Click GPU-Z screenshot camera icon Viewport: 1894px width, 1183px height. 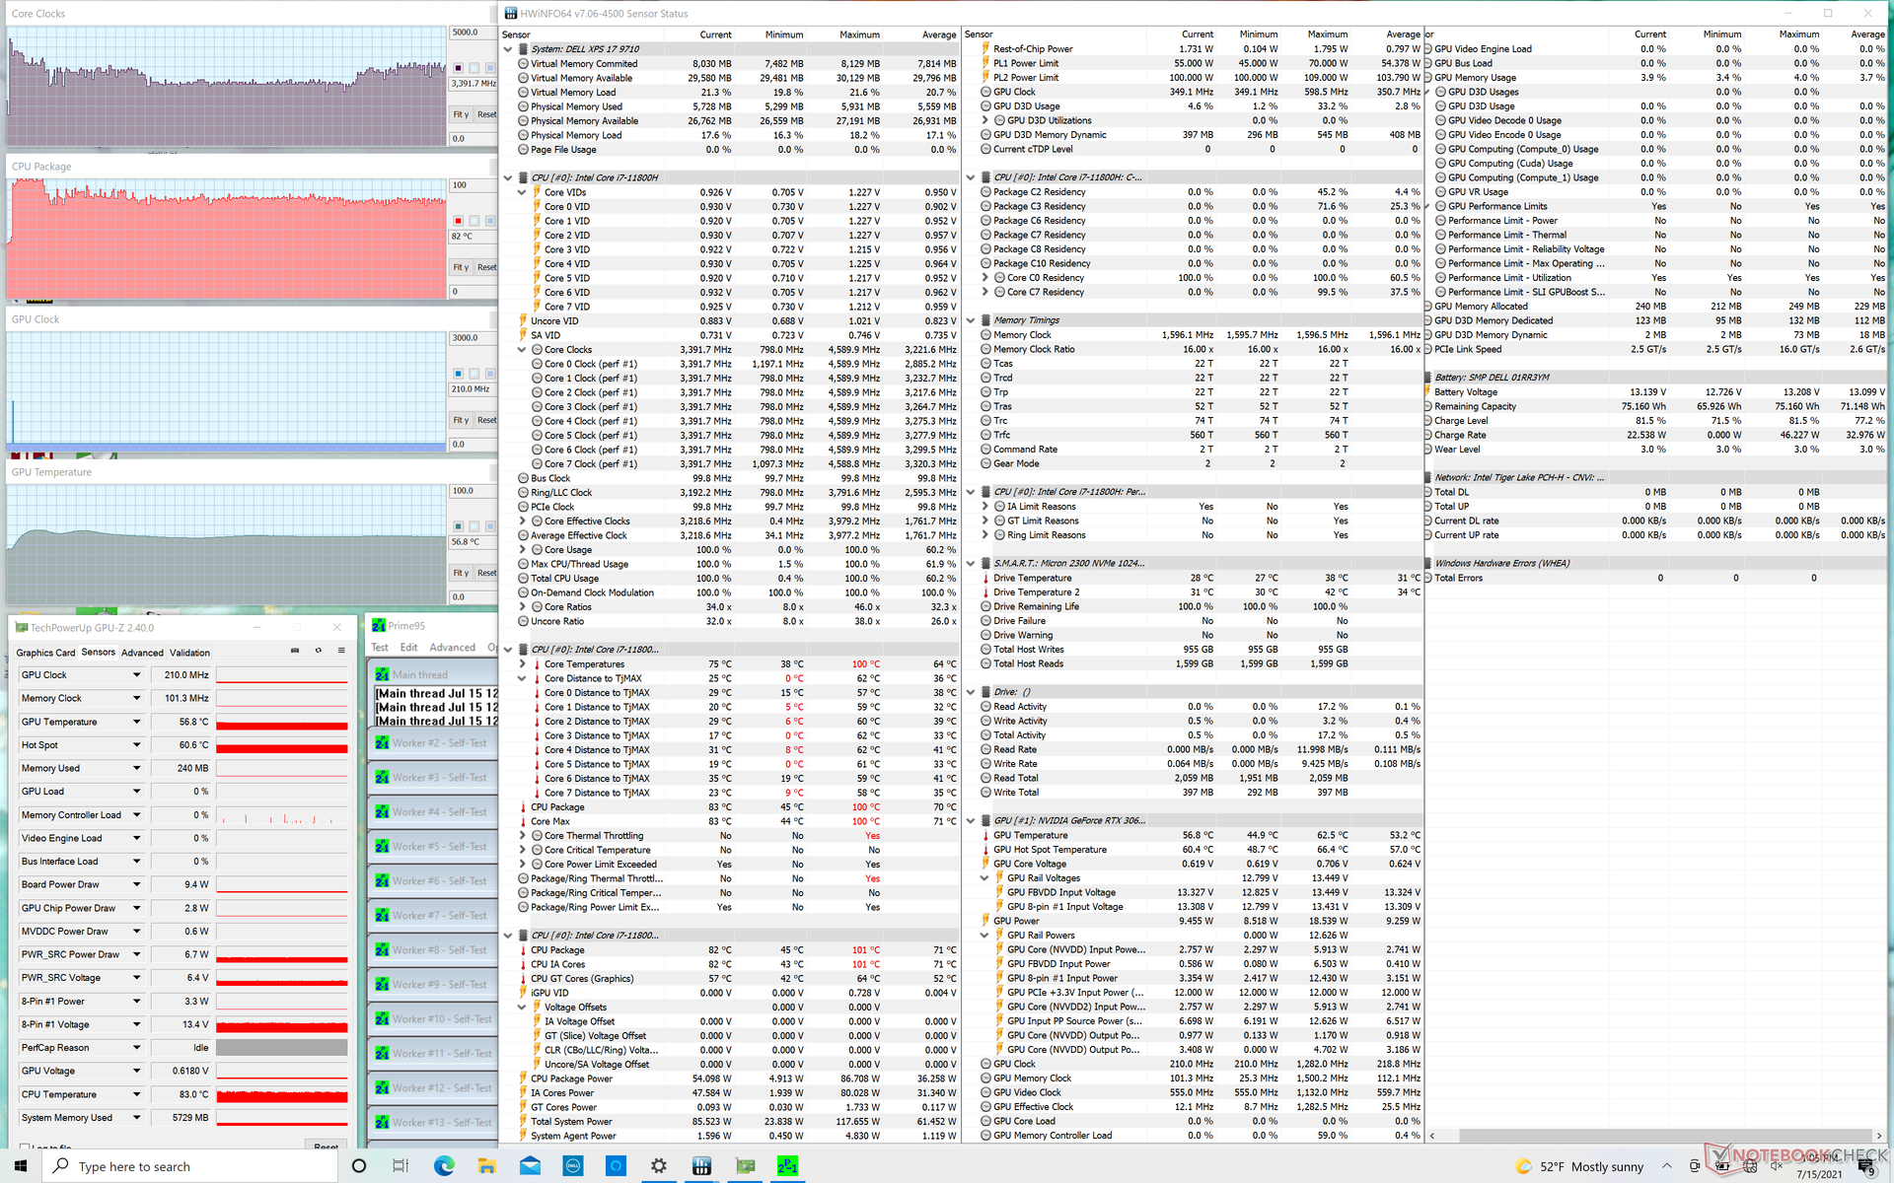295,651
